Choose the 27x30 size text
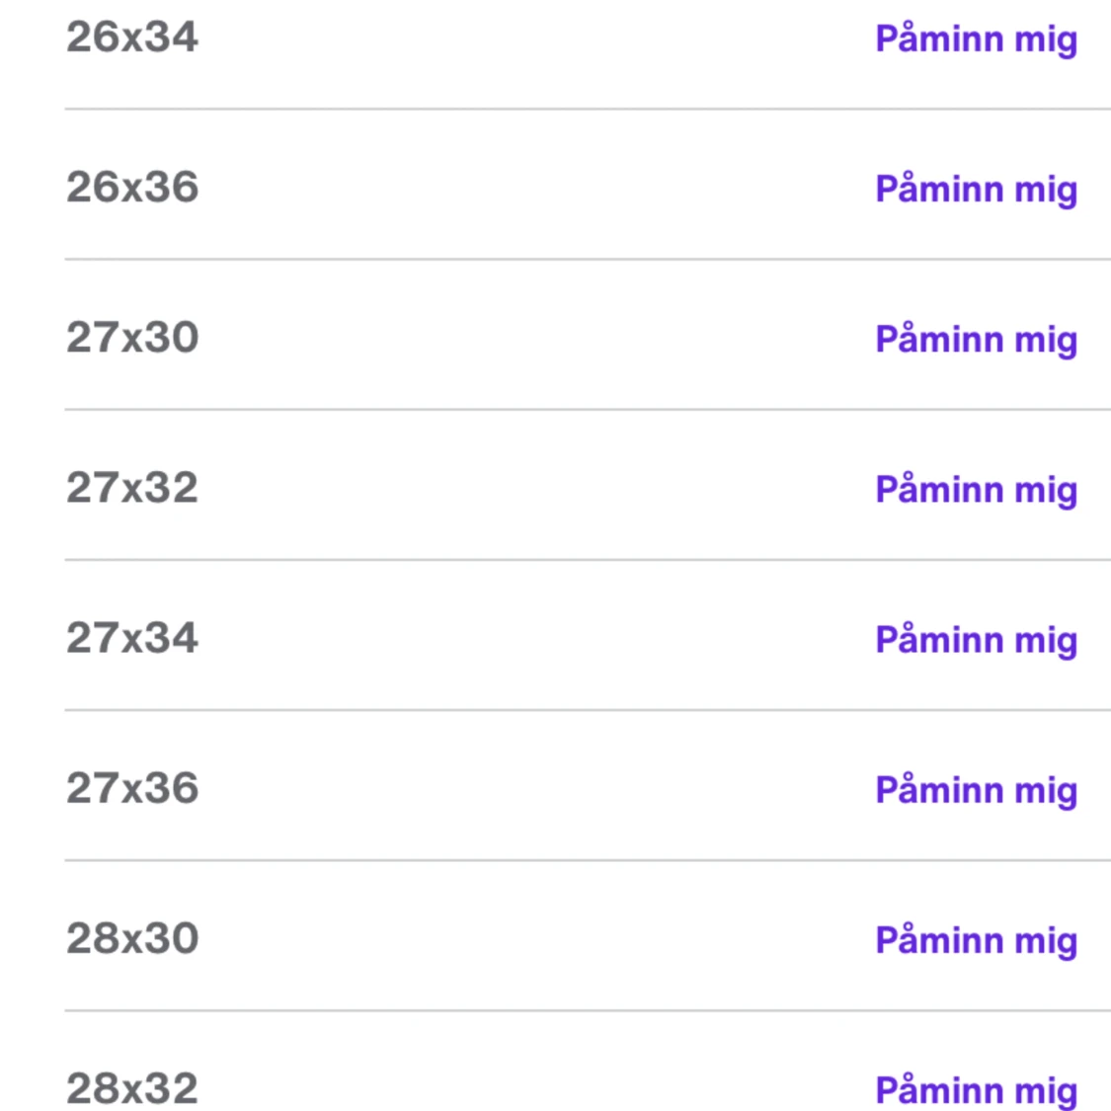Viewport: 1111px width, 1111px height. tap(132, 338)
